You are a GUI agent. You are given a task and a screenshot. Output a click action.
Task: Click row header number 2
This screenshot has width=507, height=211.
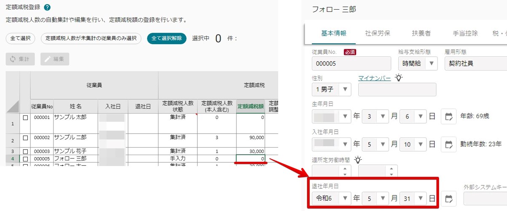(x=13, y=140)
